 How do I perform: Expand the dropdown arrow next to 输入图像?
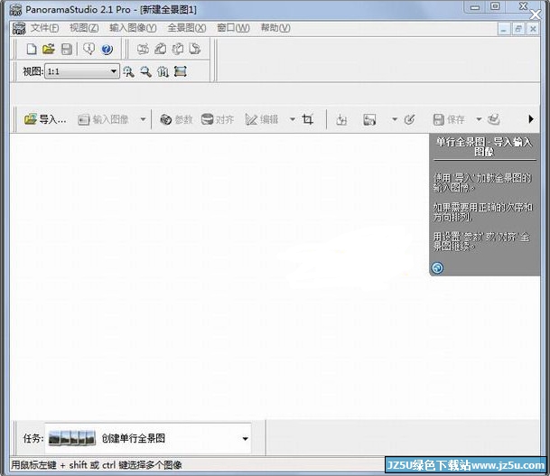143,119
